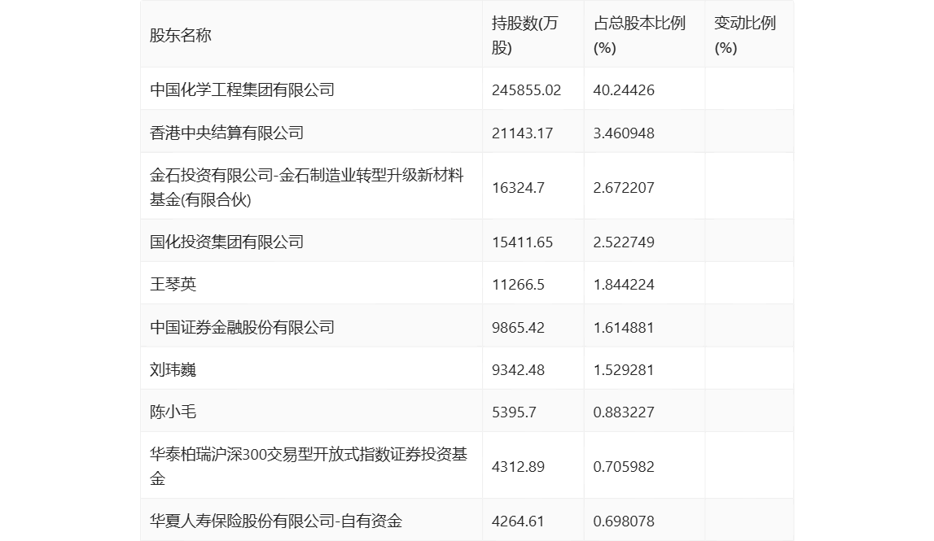Click the value 9865.42
Viewport: 934px width, 541px height.
pos(518,327)
